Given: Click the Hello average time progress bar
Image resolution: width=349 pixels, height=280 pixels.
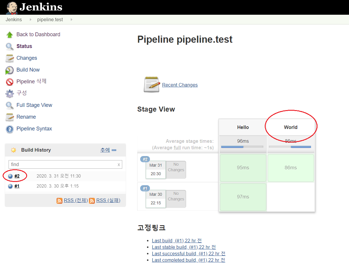Looking at the screenshot, I should click(242, 147).
